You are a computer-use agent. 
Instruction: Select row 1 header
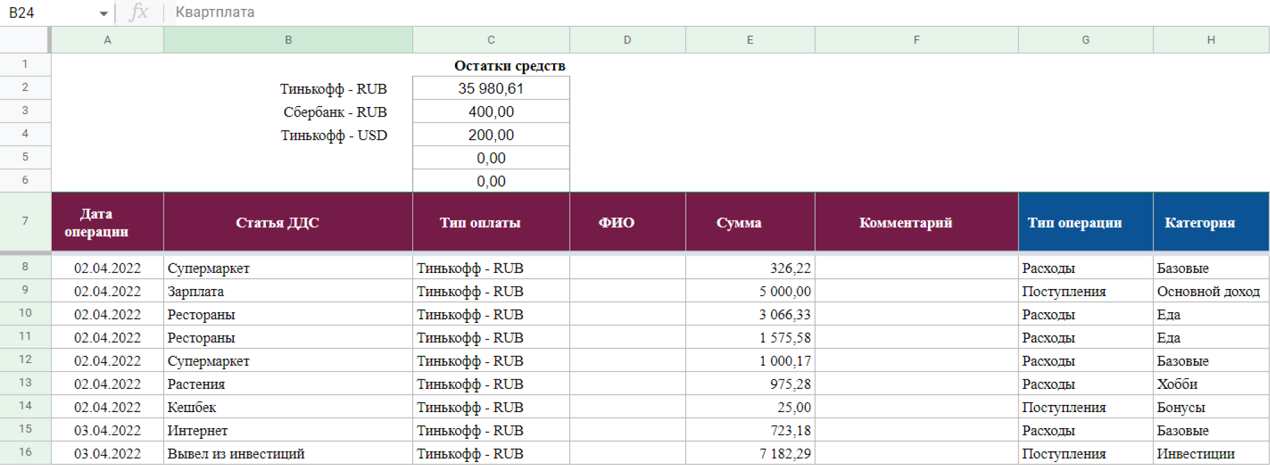(25, 64)
